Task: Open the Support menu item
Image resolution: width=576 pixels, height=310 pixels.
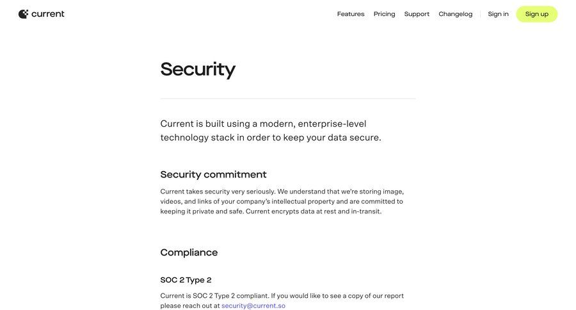Action: tap(417, 14)
